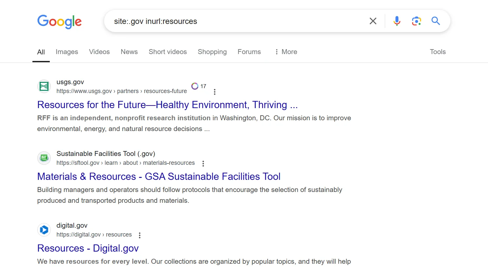Click the digital.gov favicon
Screen dimensions: 488x267
tap(44, 230)
